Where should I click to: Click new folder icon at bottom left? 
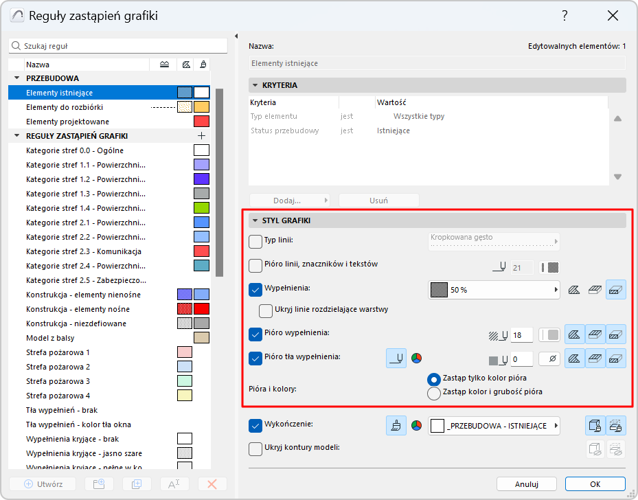coord(98,484)
